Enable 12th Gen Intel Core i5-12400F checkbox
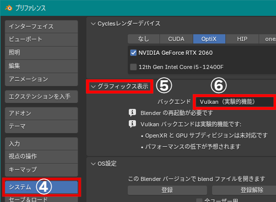 point(133,67)
